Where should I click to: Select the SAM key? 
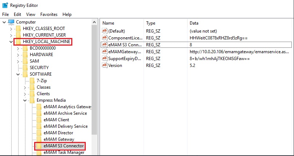click(34, 61)
